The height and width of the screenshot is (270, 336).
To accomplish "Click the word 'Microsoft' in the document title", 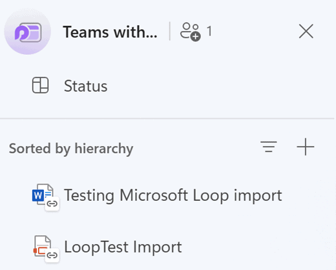I will click(154, 195).
